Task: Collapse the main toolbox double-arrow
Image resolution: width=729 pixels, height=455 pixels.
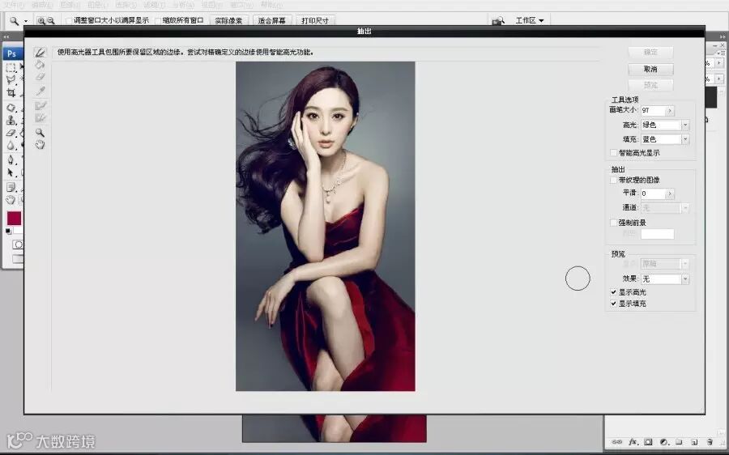Action: pos(6,36)
